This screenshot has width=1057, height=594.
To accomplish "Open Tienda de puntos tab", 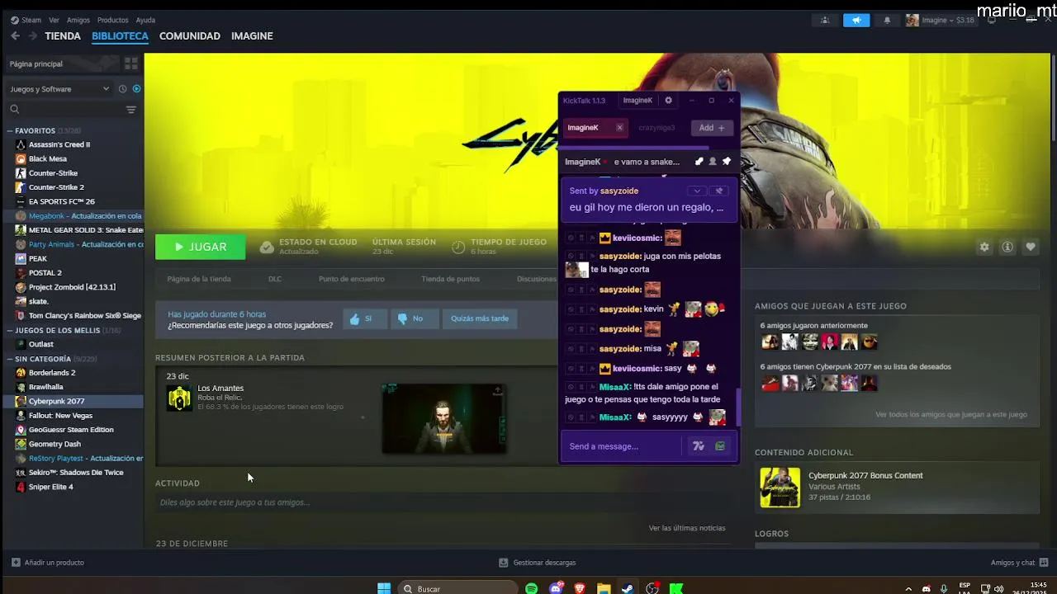I will (450, 279).
